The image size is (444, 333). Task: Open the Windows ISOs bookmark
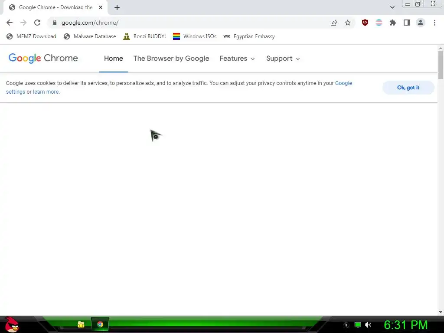pos(195,36)
